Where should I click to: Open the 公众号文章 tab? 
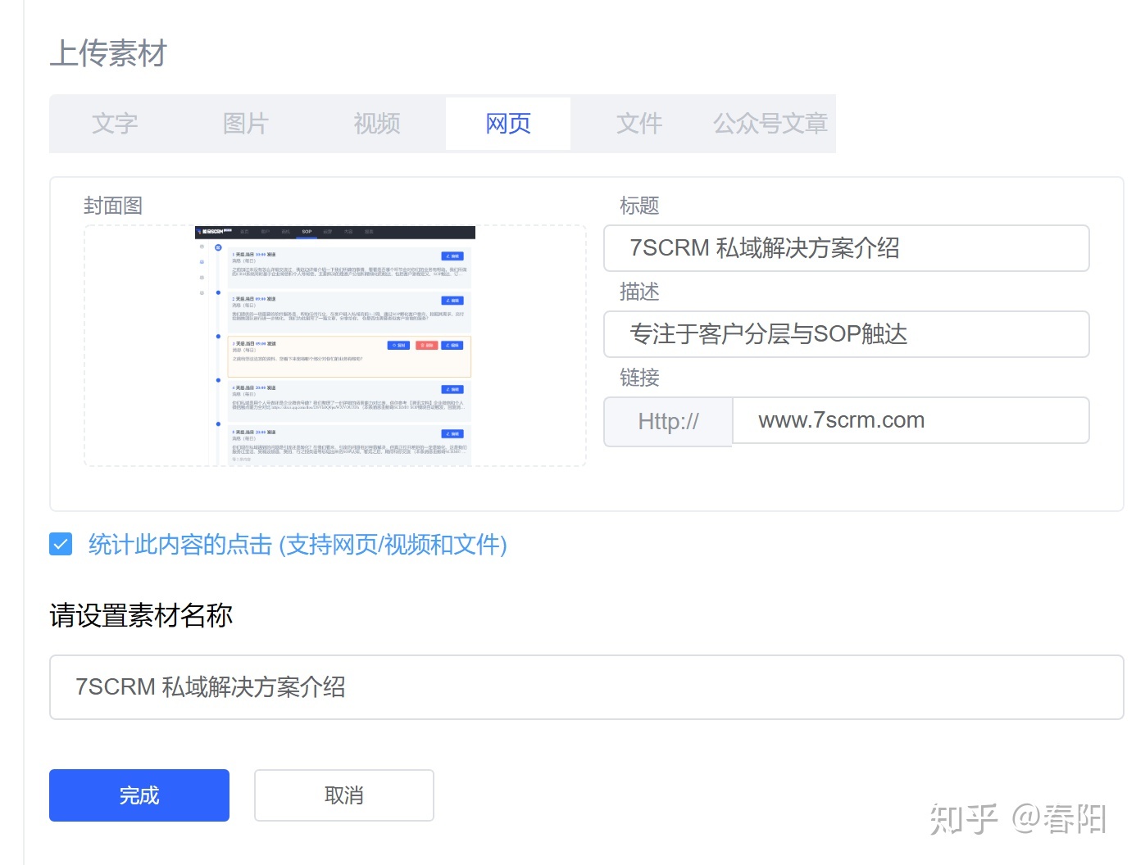click(x=770, y=124)
